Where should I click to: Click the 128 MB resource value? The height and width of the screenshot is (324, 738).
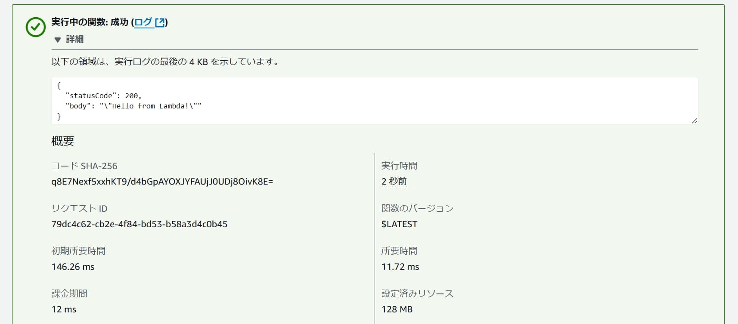397,309
